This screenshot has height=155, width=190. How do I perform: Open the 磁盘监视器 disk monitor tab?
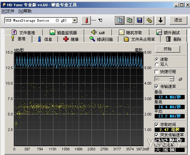tap(63, 33)
